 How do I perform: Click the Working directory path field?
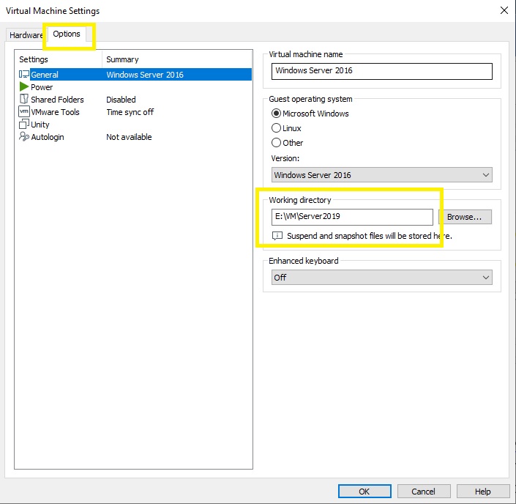(x=352, y=217)
